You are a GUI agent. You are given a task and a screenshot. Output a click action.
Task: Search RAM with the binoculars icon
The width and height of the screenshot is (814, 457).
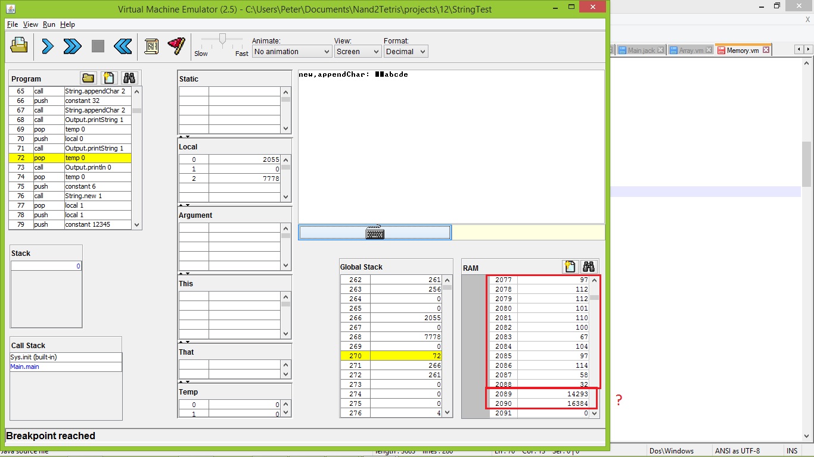coord(589,267)
